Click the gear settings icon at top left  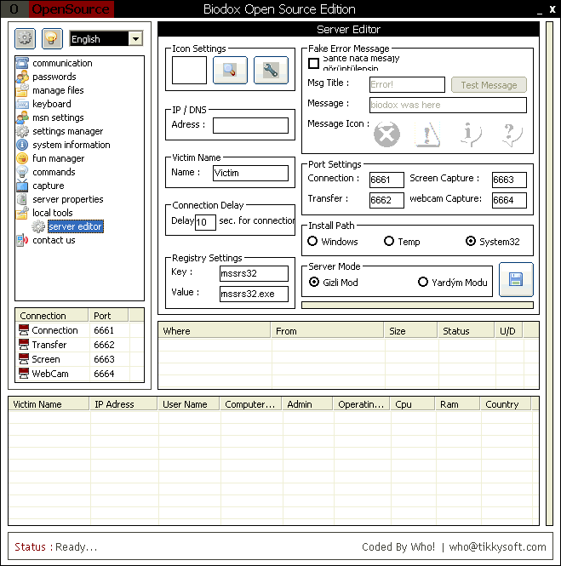(x=25, y=38)
